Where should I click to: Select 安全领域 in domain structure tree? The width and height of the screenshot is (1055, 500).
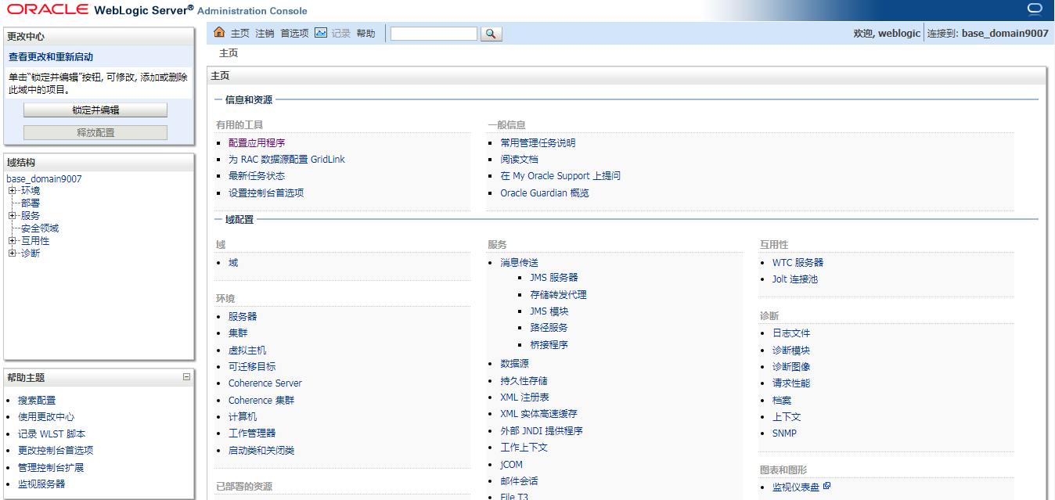(40, 228)
